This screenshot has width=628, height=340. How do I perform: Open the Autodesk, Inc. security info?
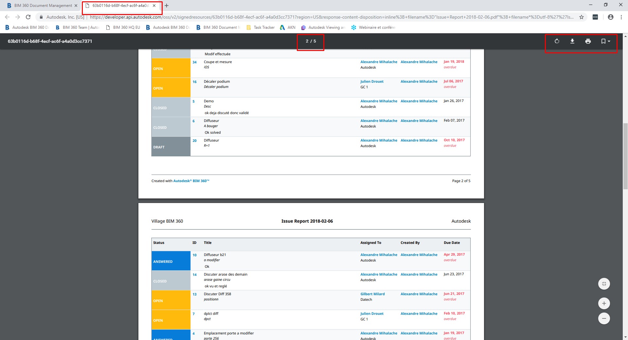pyautogui.click(x=41, y=17)
